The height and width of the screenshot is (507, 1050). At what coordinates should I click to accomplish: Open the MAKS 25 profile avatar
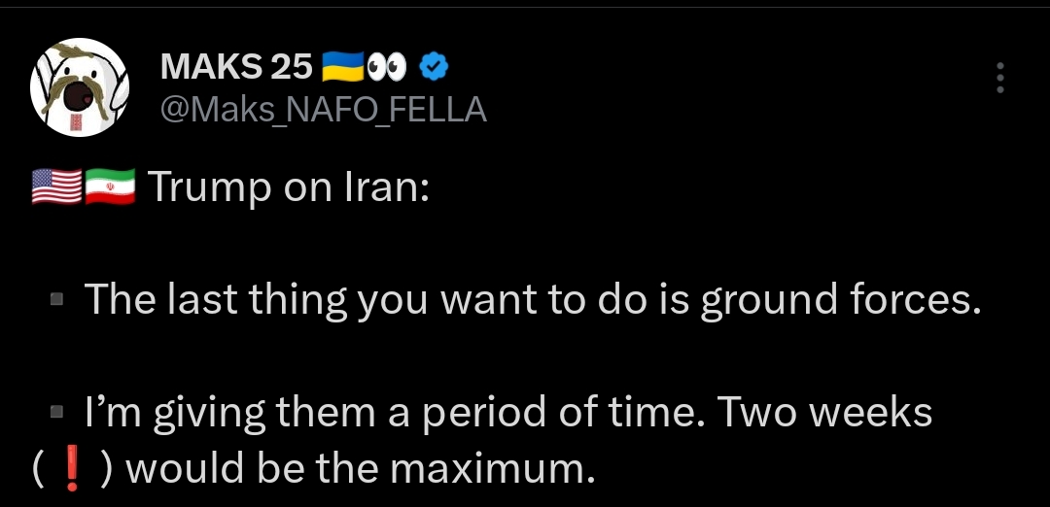point(81,88)
